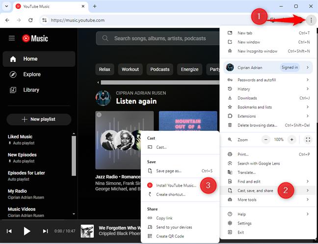Image resolution: width=318 pixels, height=244 pixels.
Task: Select the Podcasts chip
Action: coord(160,69)
